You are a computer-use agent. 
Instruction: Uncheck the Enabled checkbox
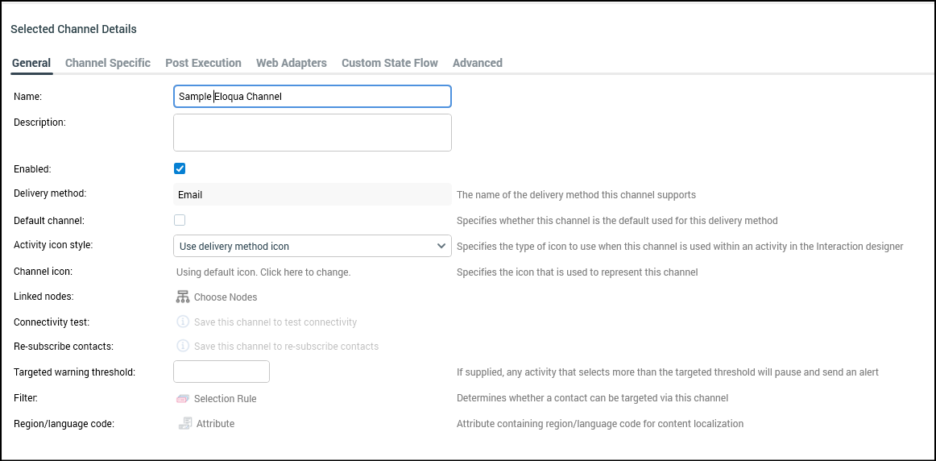[x=180, y=168]
